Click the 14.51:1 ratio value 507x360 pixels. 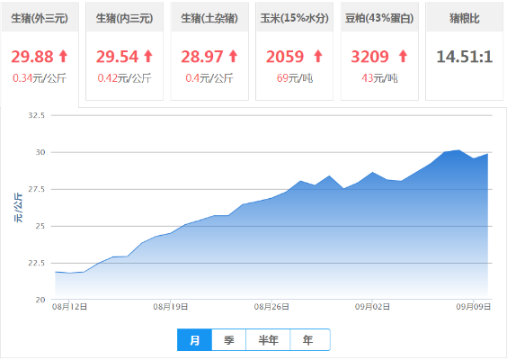click(465, 57)
